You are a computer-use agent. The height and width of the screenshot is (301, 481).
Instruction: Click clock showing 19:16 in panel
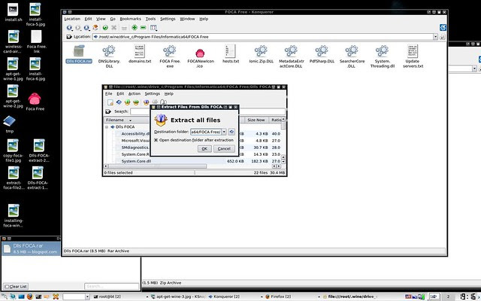468,296
